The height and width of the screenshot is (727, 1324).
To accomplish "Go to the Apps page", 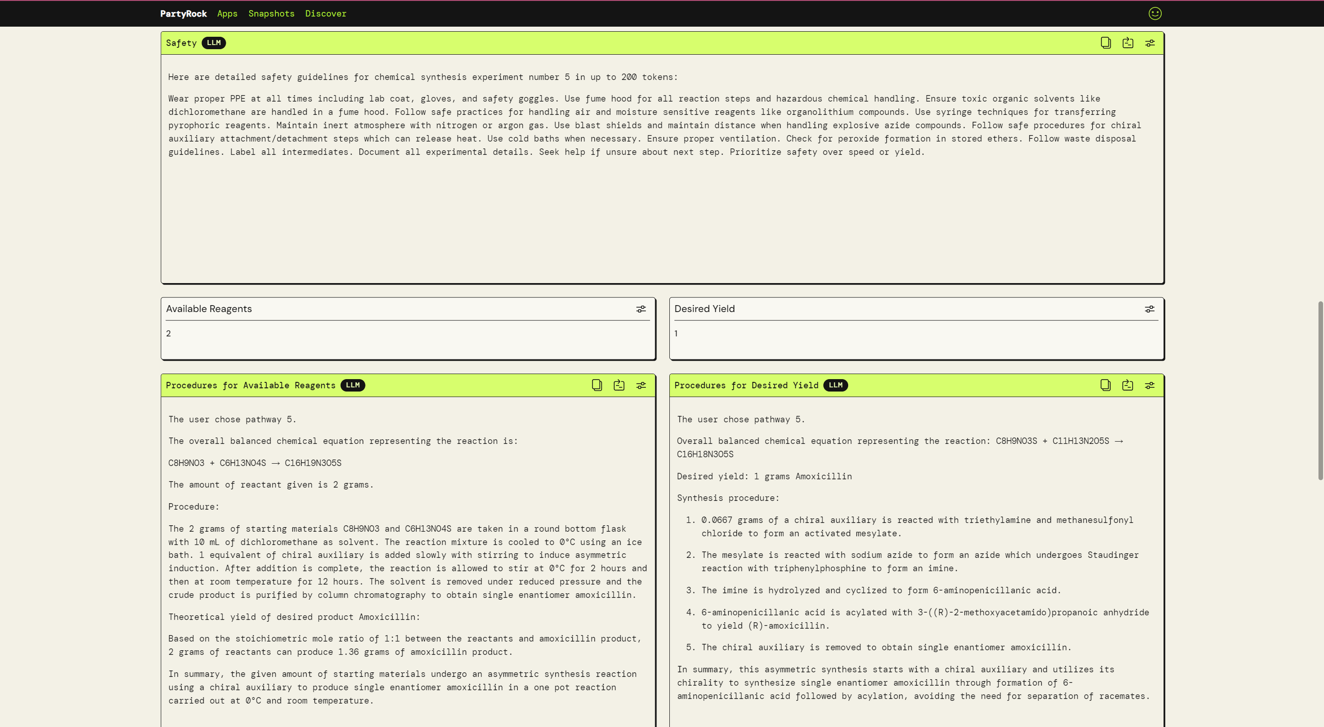I will click(x=227, y=13).
